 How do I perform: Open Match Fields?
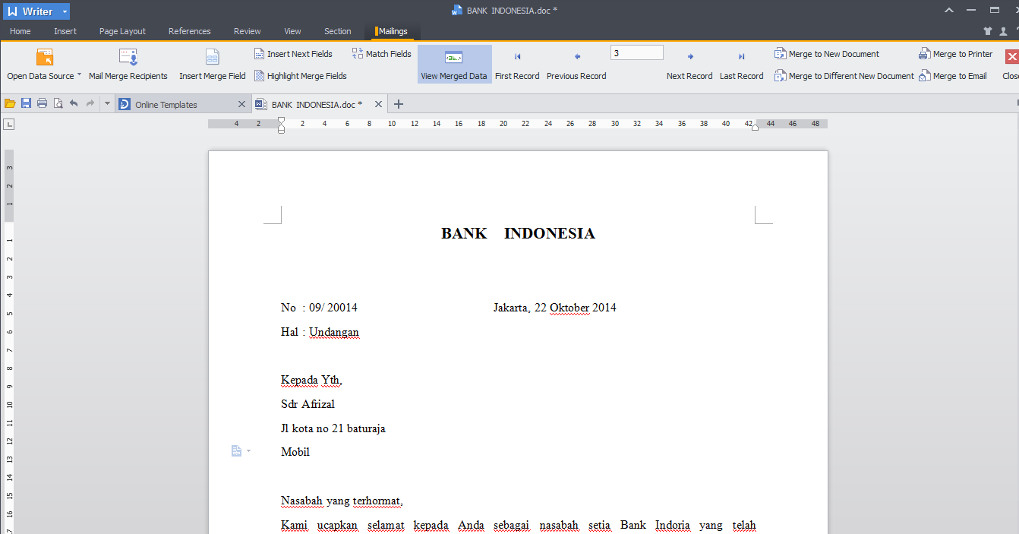pyautogui.click(x=382, y=54)
